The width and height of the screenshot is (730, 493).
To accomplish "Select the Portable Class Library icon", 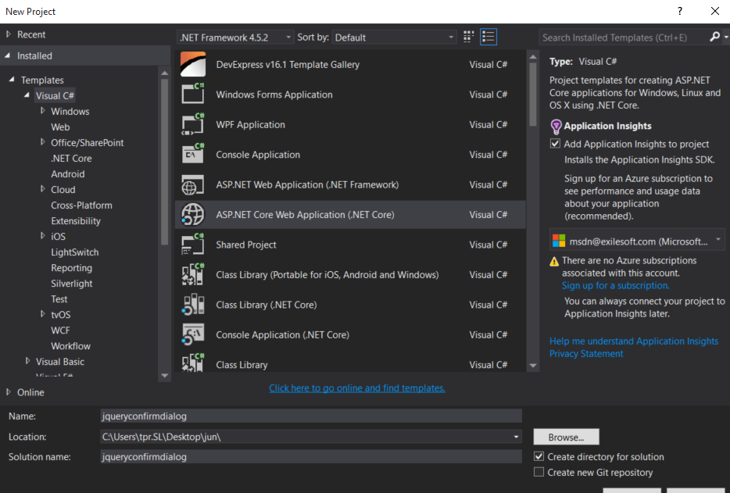I will [x=193, y=274].
